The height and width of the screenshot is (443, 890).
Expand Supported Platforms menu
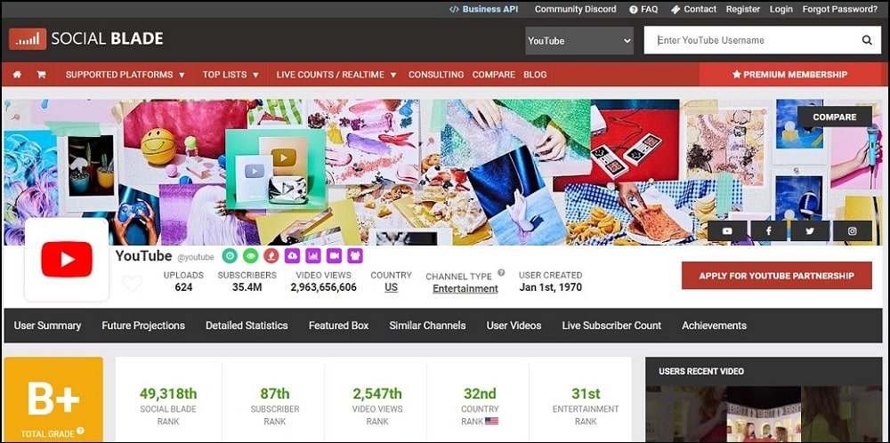click(x=125, y=75)
